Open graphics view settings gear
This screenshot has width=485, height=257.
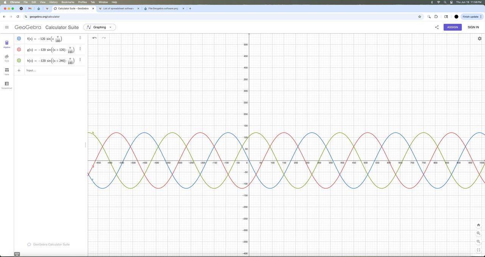coord(480,39)
